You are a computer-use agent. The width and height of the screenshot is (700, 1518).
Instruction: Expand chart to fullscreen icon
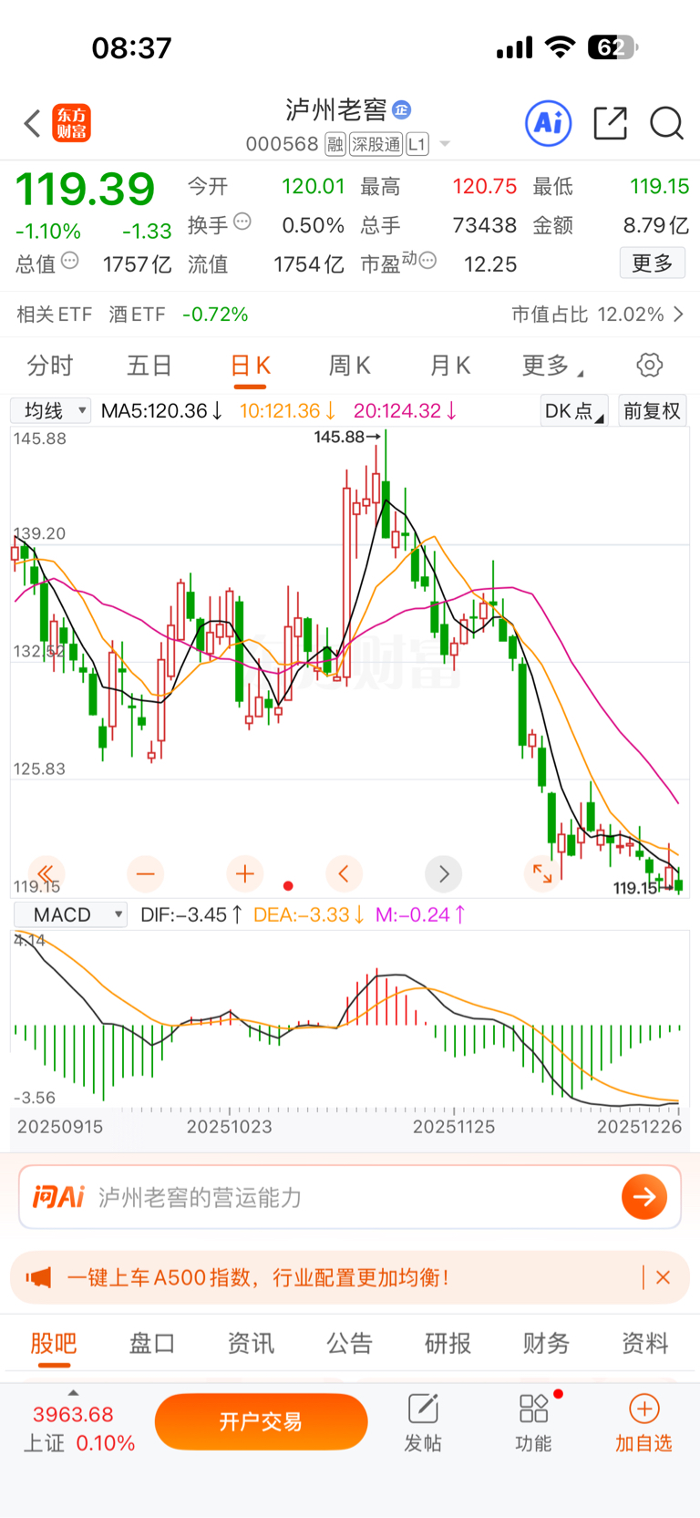point(542,873)
